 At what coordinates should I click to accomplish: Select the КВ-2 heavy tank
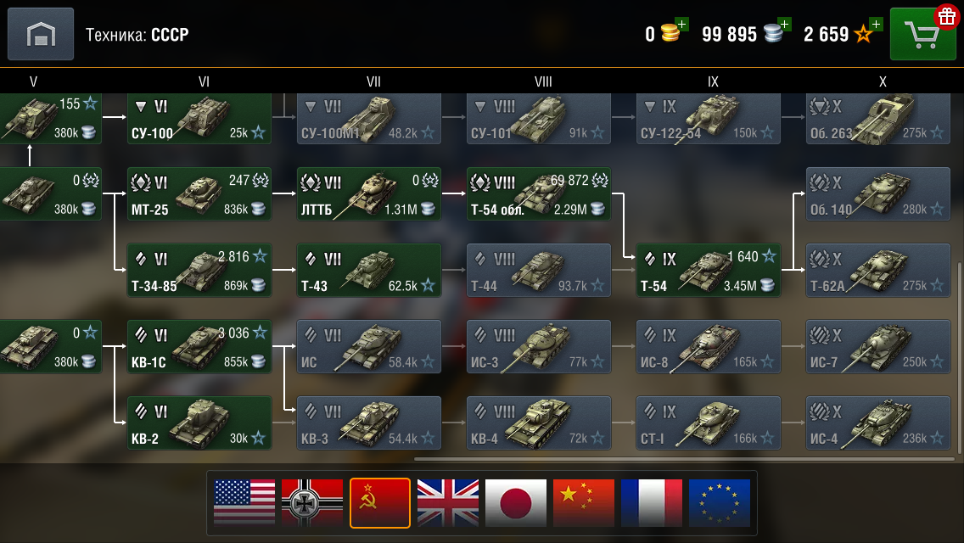[199, 423]
